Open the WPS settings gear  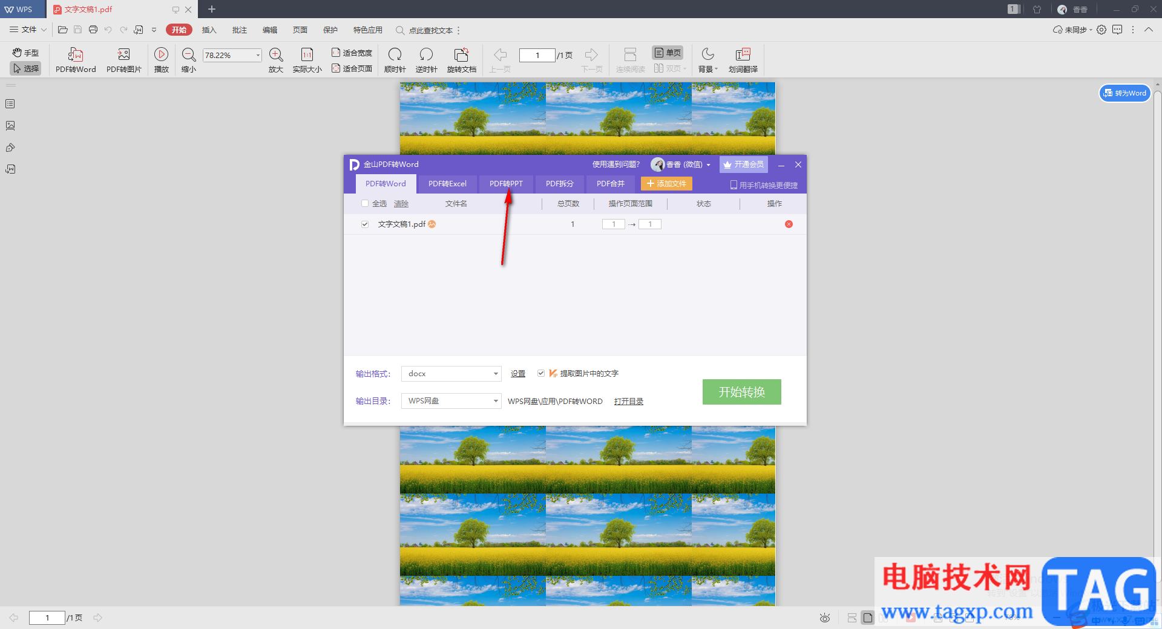(1101, 30)
